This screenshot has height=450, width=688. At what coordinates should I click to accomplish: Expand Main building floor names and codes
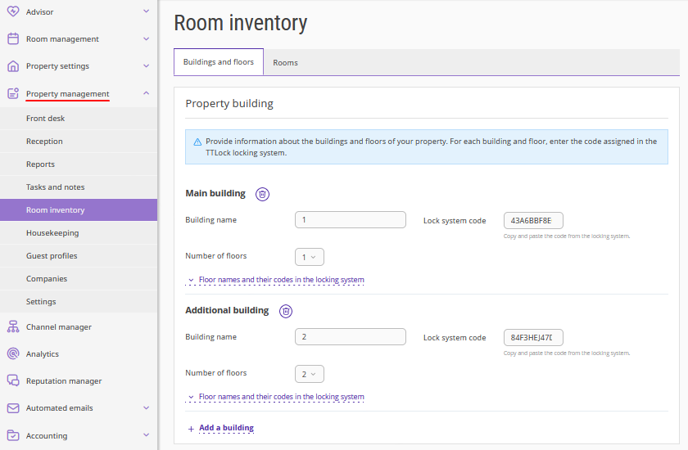click(275, 280)
